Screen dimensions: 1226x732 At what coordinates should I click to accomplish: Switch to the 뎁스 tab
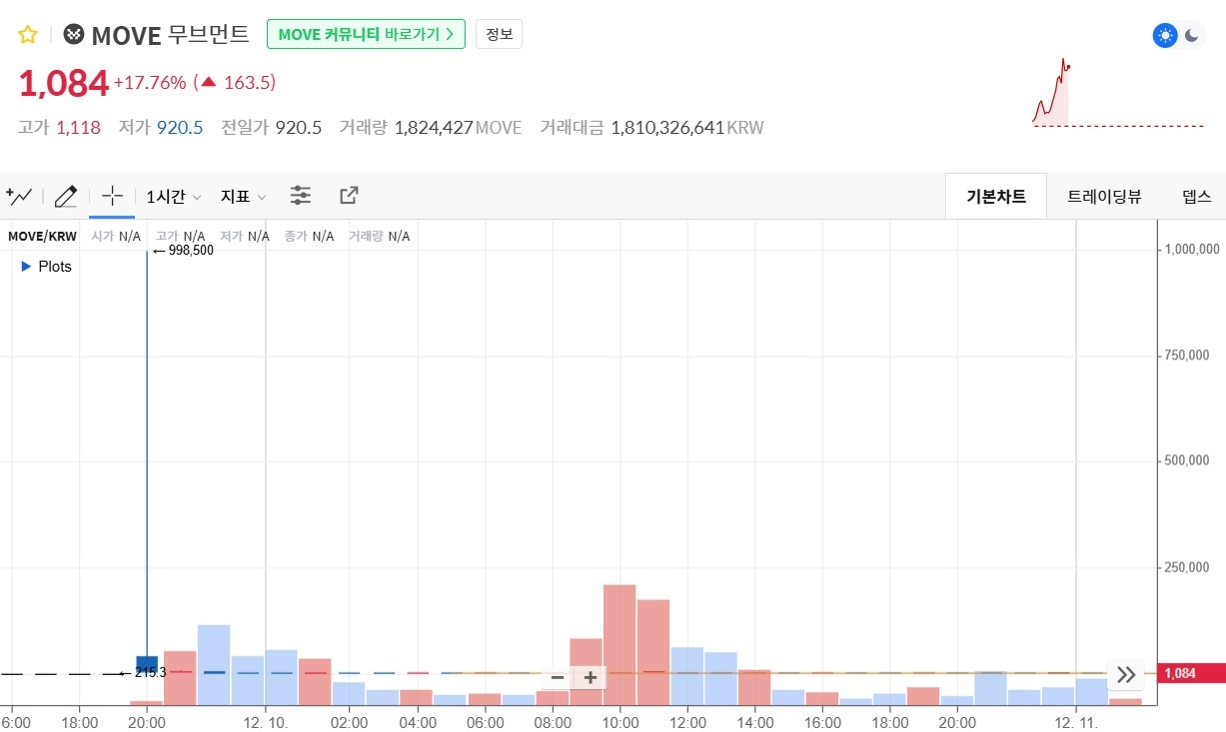click(x=1196, y=196)
